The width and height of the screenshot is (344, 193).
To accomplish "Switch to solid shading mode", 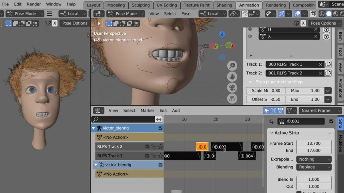I will click(x=329, y=14).
